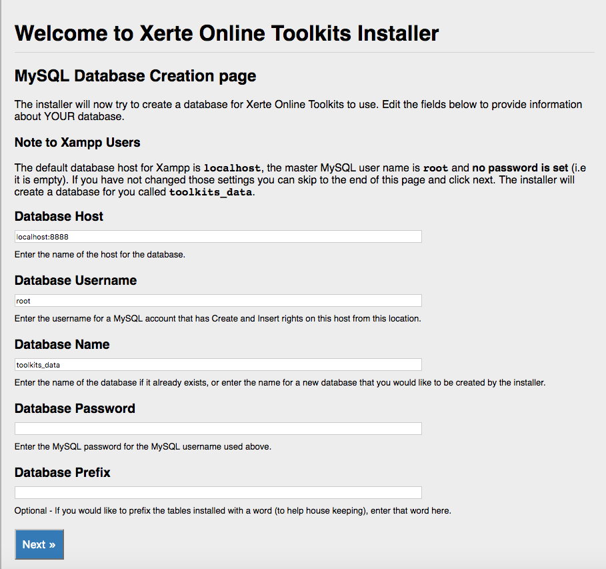The width and height of the screenshot is (606, 569).
Task: Click the 'Database Prefix' label
Action: pos(62,472)
